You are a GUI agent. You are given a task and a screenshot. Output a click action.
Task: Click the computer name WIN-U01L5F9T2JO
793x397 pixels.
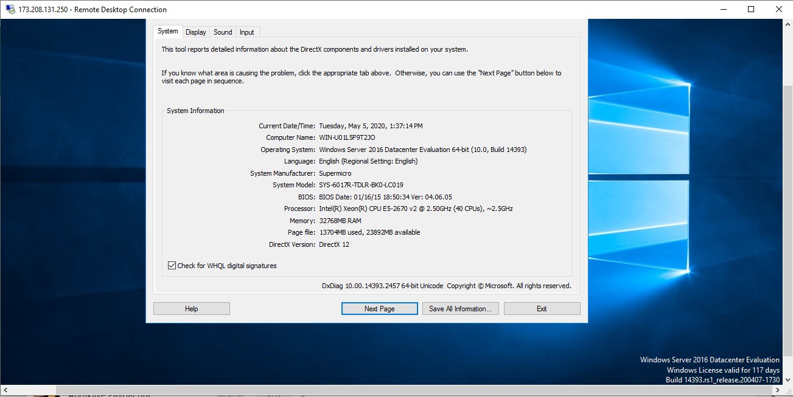click(347, 137)
